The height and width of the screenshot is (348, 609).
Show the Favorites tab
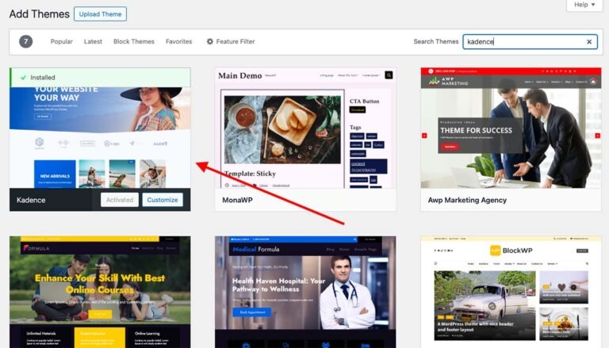coord(178,42)
